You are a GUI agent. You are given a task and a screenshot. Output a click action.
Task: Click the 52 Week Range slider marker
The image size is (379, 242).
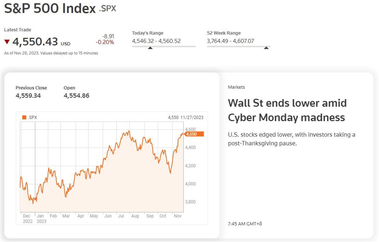266,48
